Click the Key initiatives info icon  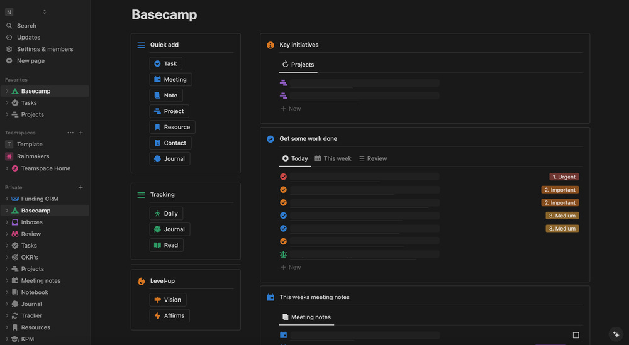(270, 45)
